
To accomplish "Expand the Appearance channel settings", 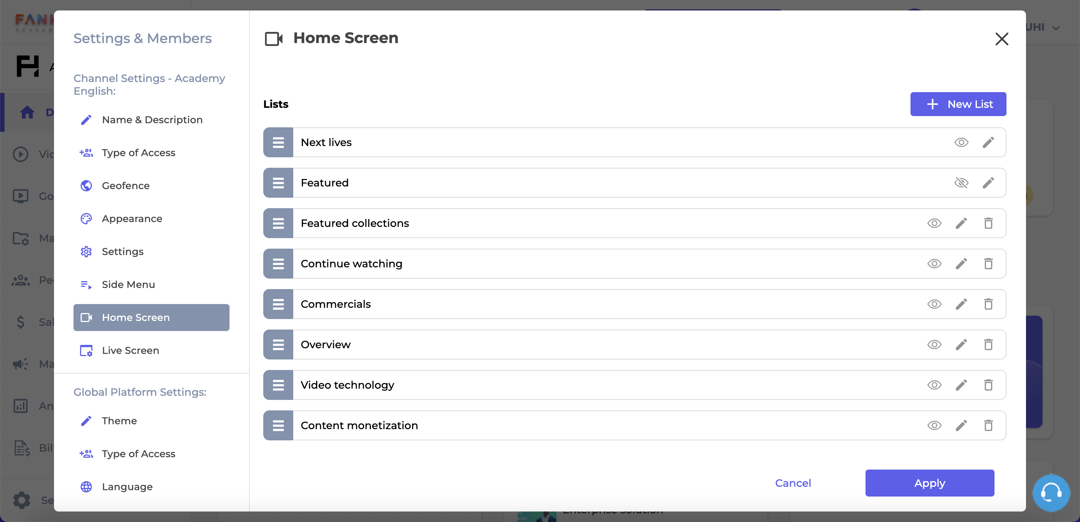I will pyautogui.click(x=132, y=219).
